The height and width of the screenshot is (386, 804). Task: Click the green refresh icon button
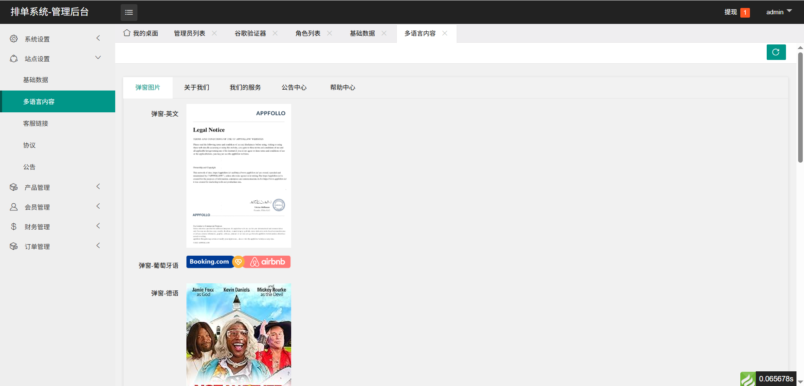(x=776, y=52)
